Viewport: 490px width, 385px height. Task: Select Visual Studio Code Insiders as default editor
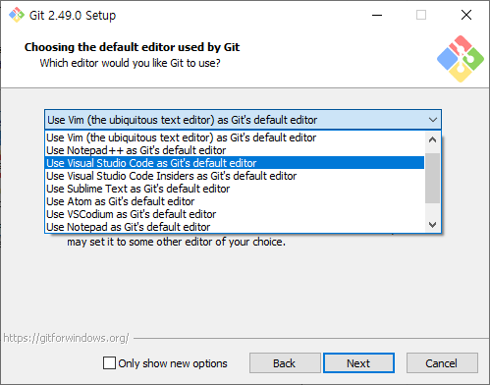[235, 176]
